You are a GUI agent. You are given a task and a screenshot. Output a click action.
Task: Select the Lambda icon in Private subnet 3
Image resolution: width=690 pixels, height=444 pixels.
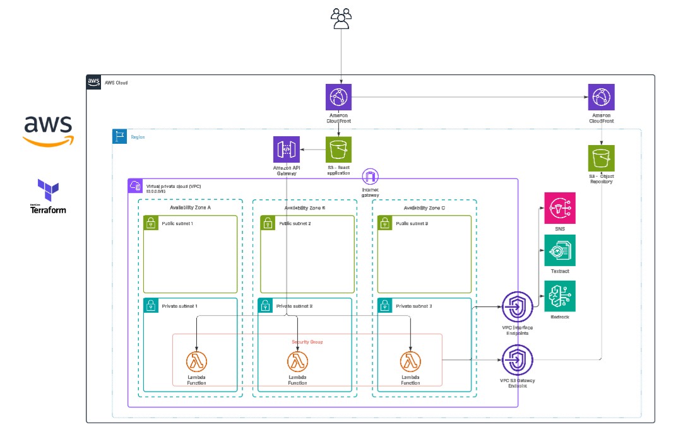point(410,362)
